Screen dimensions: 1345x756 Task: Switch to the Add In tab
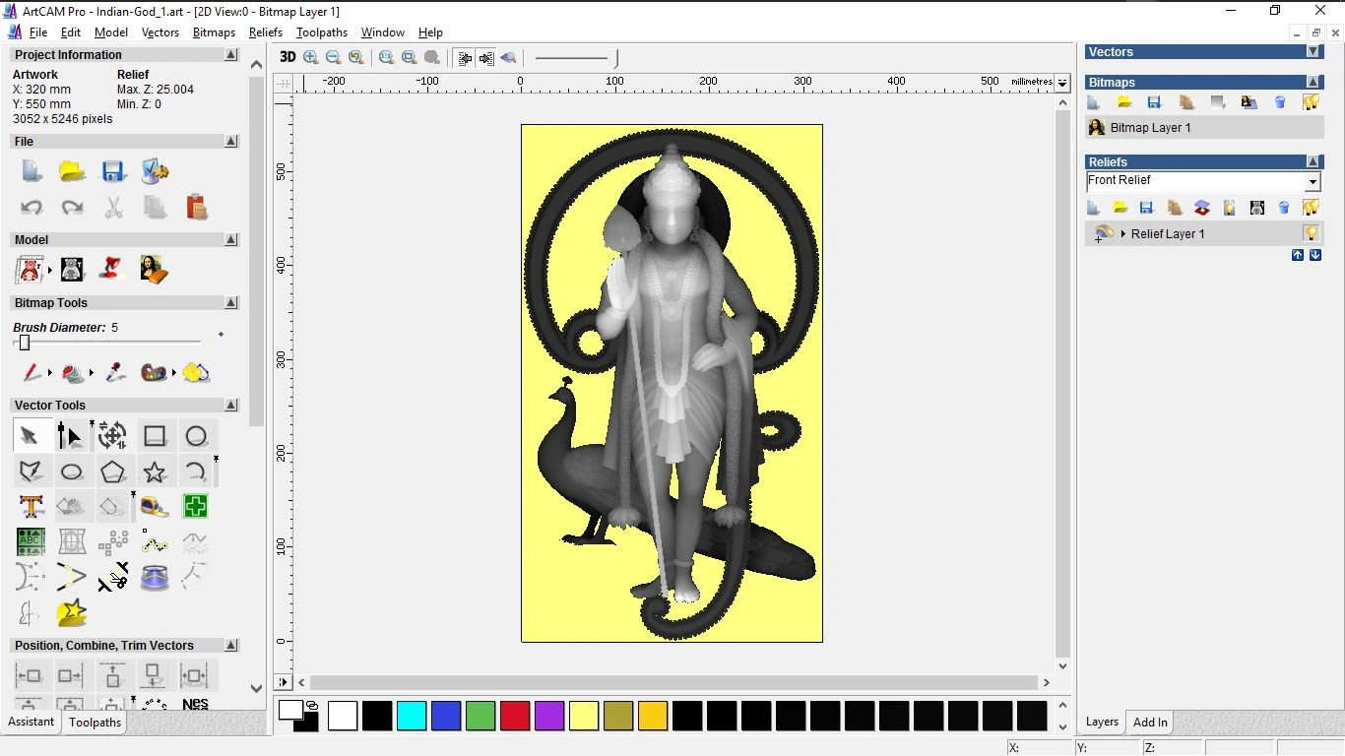pos(1149,722)
